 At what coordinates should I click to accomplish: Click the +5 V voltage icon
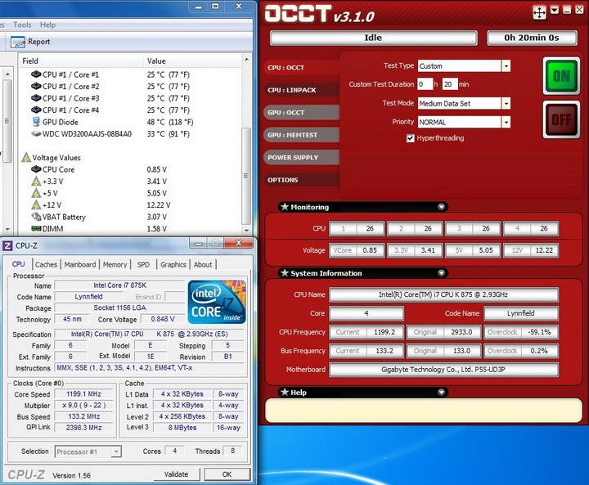click(36, 193)
